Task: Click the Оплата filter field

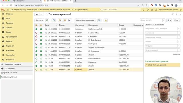Action: tap(161, 41)
